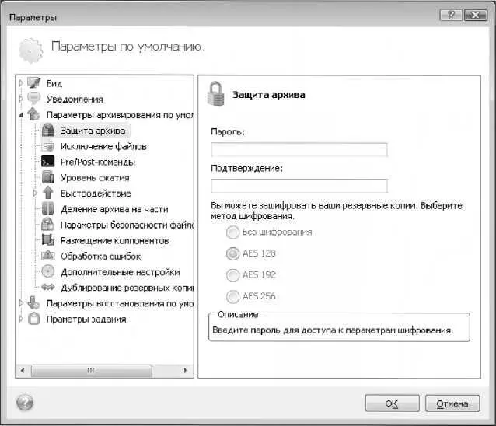Click the Pre/Post-команды terminal icon
The width and height of the screenshot is (496, 426).
[x=47, y=162]
